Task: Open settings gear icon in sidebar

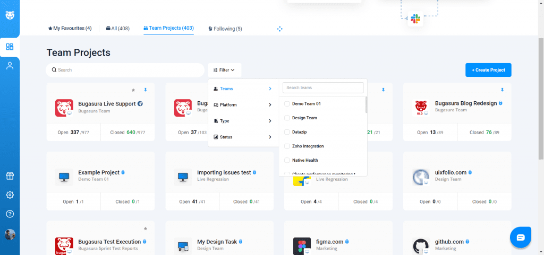Action: (10, 195)
